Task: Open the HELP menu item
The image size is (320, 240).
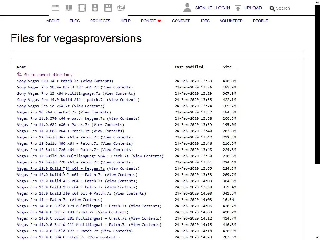Action: 126,21
